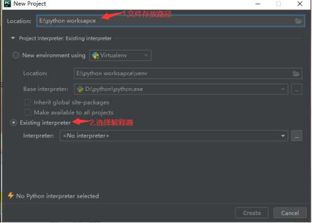Click Python icon beside D:\python\python.exe

pos(80,89)
